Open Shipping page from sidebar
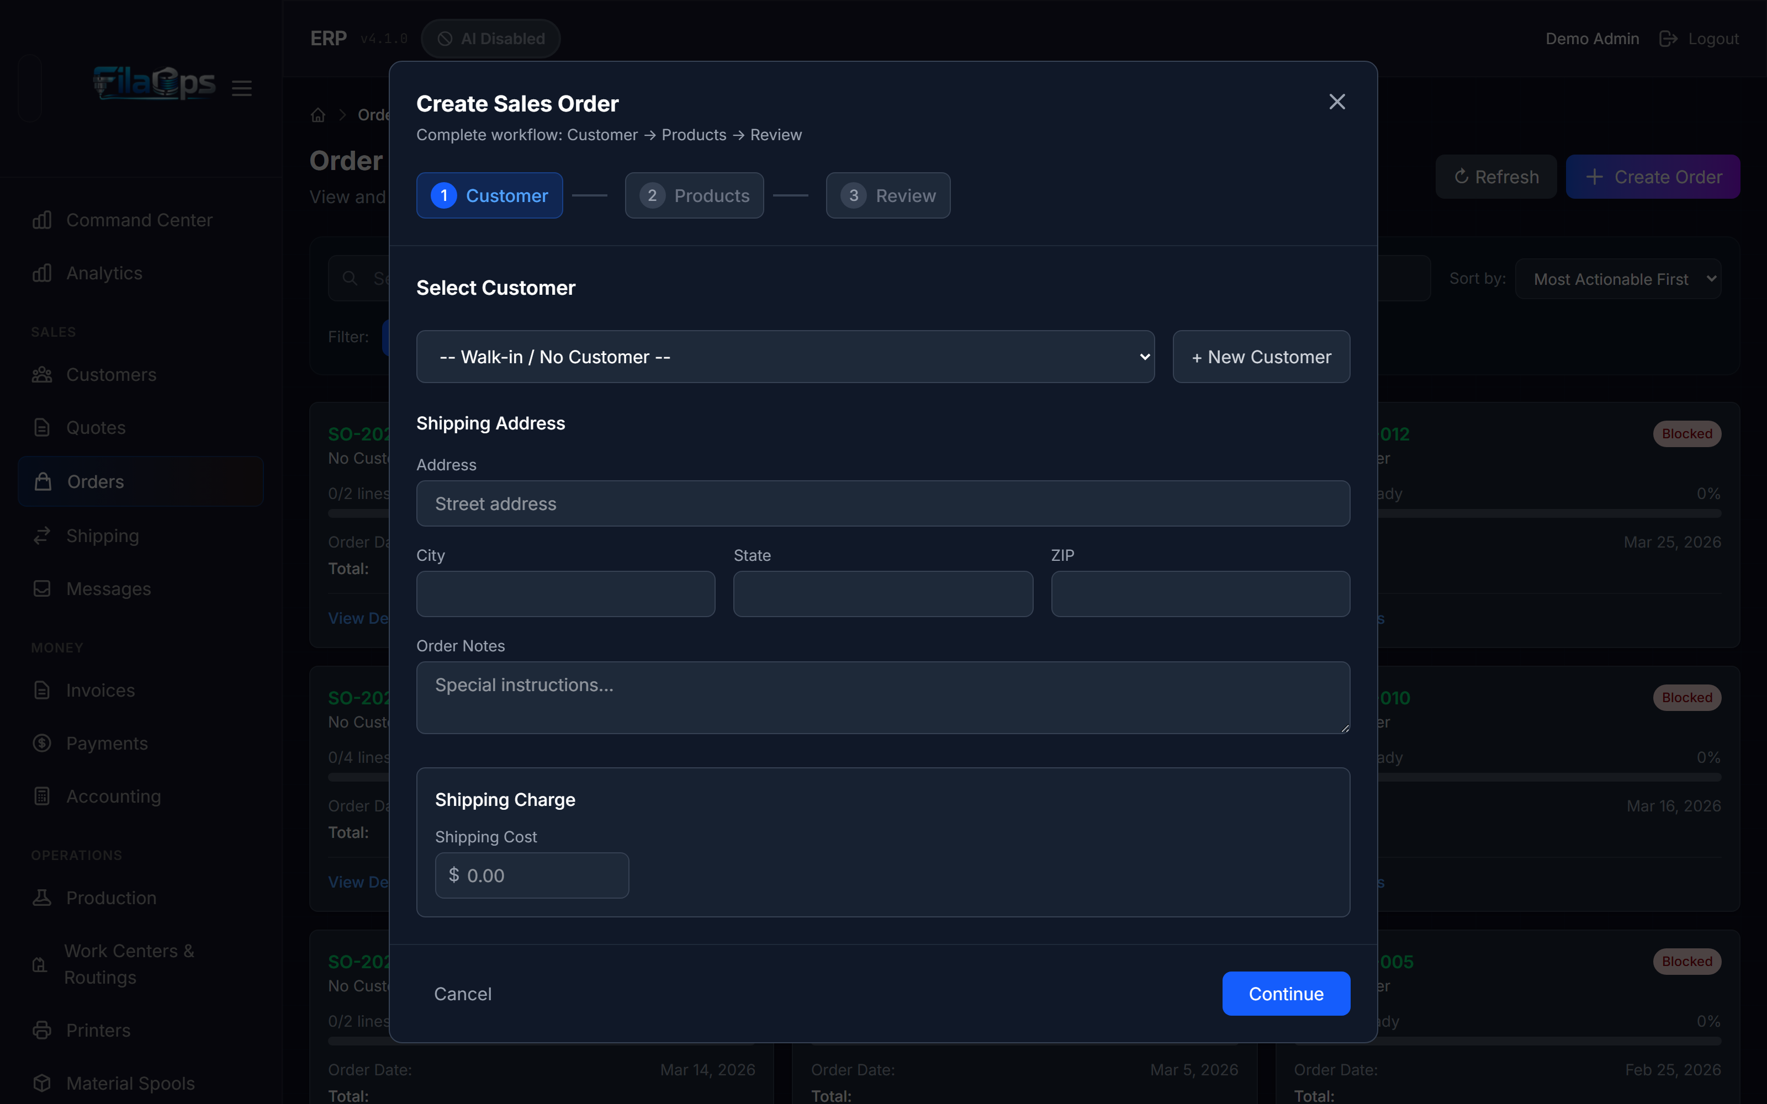Screen dimensions: 1767x1104 click(140, 535)
